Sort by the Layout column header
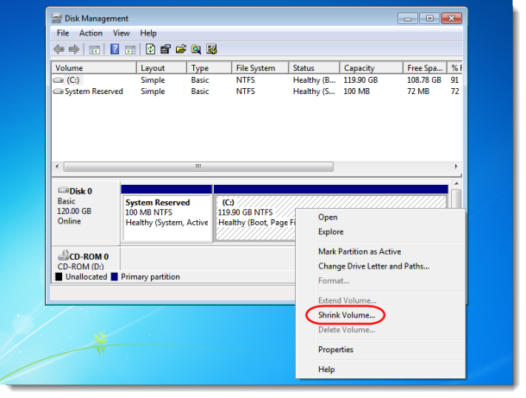526x398 pixels. coord(162,68)
